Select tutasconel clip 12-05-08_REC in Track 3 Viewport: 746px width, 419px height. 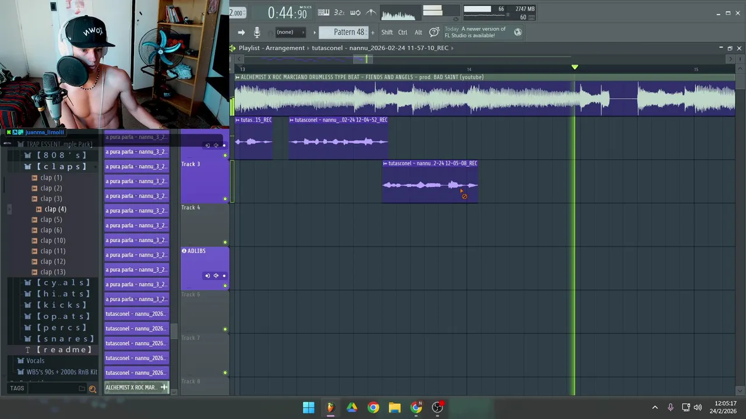[x=430, y=182]
